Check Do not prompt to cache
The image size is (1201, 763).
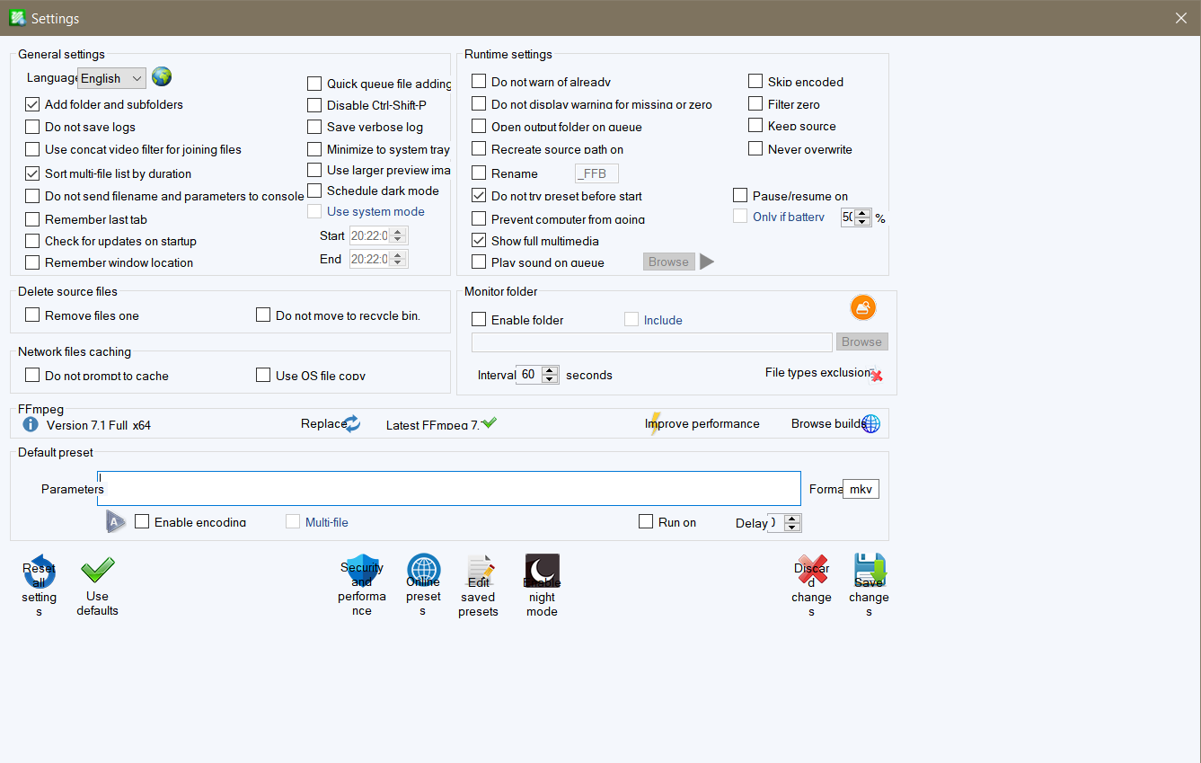pos(32,376)
